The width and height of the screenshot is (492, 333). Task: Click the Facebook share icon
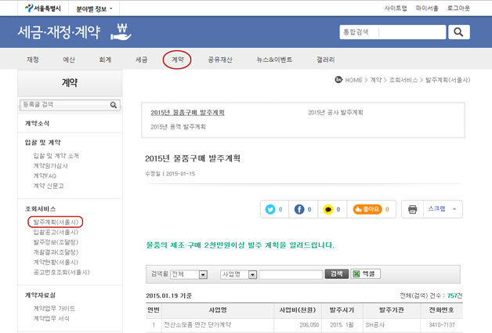coord(299,210)
